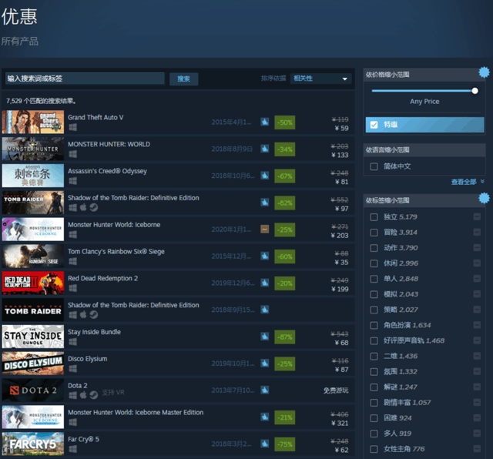Click the mixed review icon for Monster Hunter World: Iceborne
Viewport: 493px width, 459px height.
265,229
